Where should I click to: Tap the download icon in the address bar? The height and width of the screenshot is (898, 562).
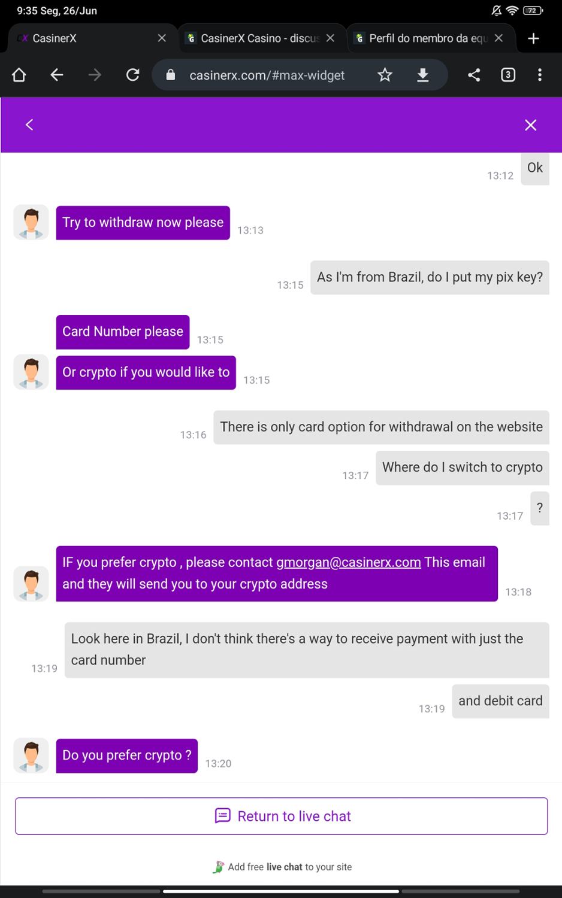point(423,75)
